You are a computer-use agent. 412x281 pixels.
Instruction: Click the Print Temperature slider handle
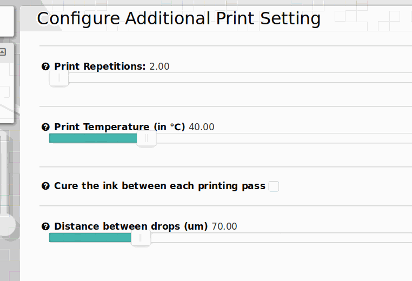click(147, 138)
